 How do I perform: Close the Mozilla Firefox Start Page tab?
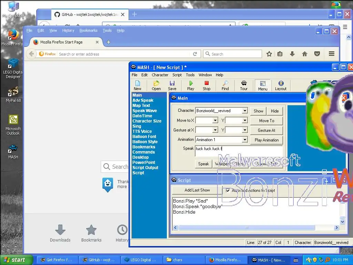(97, 42)
